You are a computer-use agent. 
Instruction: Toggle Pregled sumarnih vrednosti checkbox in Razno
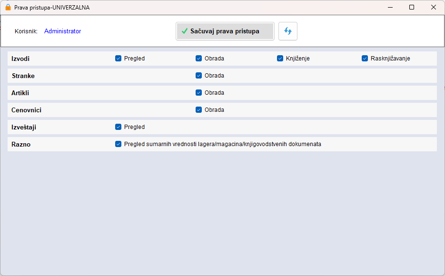click(119, 144)
